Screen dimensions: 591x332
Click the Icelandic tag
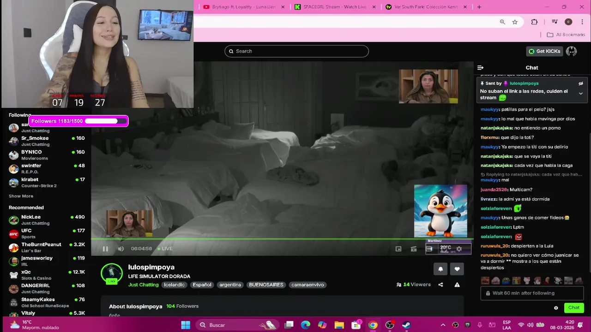point(175,285)
